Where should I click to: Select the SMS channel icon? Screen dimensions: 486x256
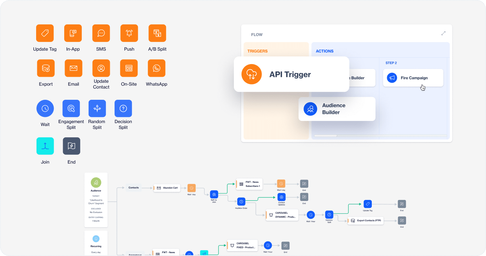pos(101,33)
